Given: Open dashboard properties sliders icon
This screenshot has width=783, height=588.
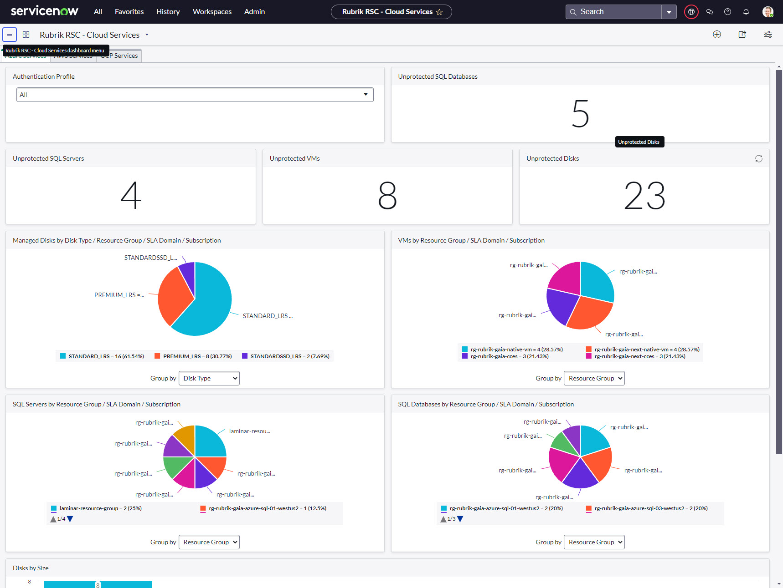Looking at the screenshot, I should 768,35.
